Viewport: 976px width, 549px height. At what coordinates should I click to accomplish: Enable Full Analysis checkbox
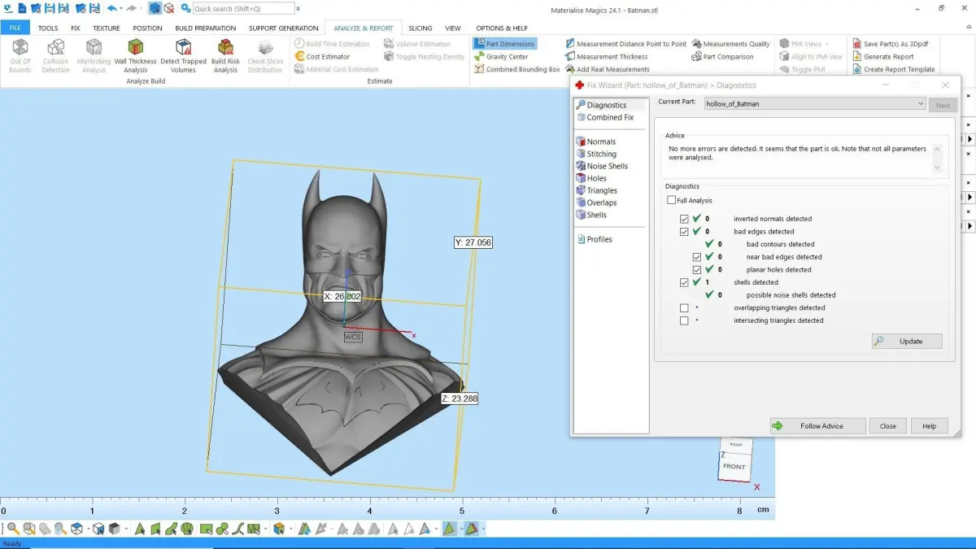[672, 200]
